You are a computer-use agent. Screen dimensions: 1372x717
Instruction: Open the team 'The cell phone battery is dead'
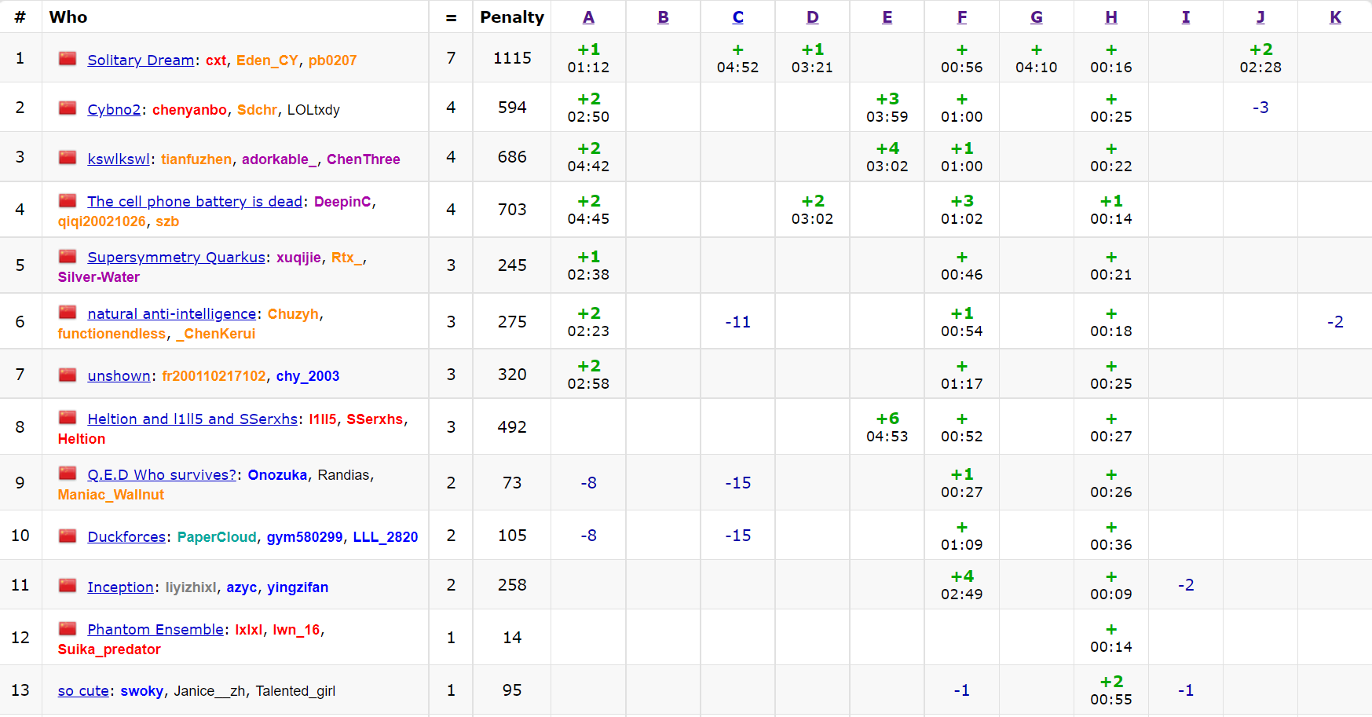pyautogui.click(x=194, y=202)
